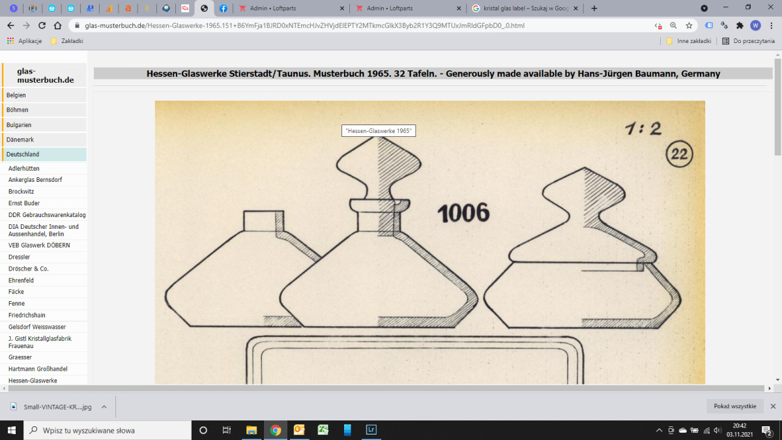Open the Extensions puzzle piece menu
782x440 pixels.
[740, 25]
